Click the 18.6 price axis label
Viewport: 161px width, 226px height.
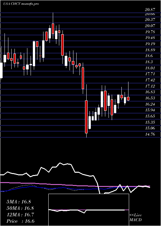[x=149, y=56]
